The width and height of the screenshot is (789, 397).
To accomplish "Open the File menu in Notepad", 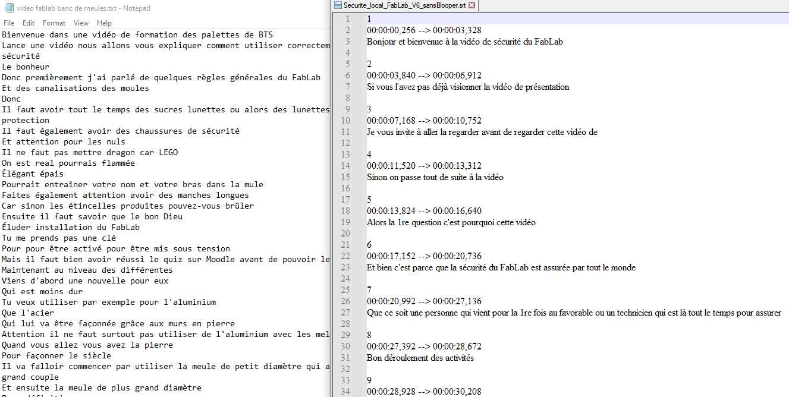I will pos(9,23).
